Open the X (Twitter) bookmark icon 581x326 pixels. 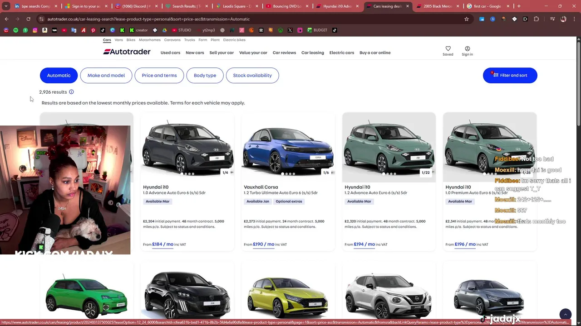pos(290,30)
